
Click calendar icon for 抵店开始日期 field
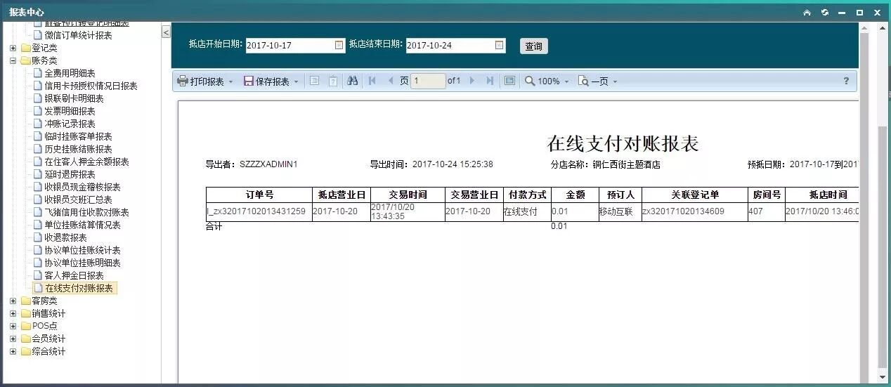(339, 45)
